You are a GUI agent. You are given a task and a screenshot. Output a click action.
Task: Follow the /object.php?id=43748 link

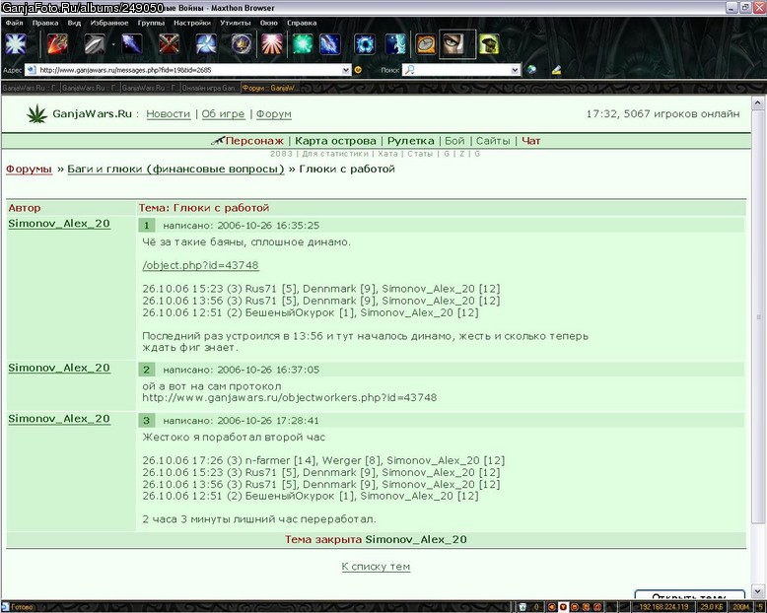200,265
